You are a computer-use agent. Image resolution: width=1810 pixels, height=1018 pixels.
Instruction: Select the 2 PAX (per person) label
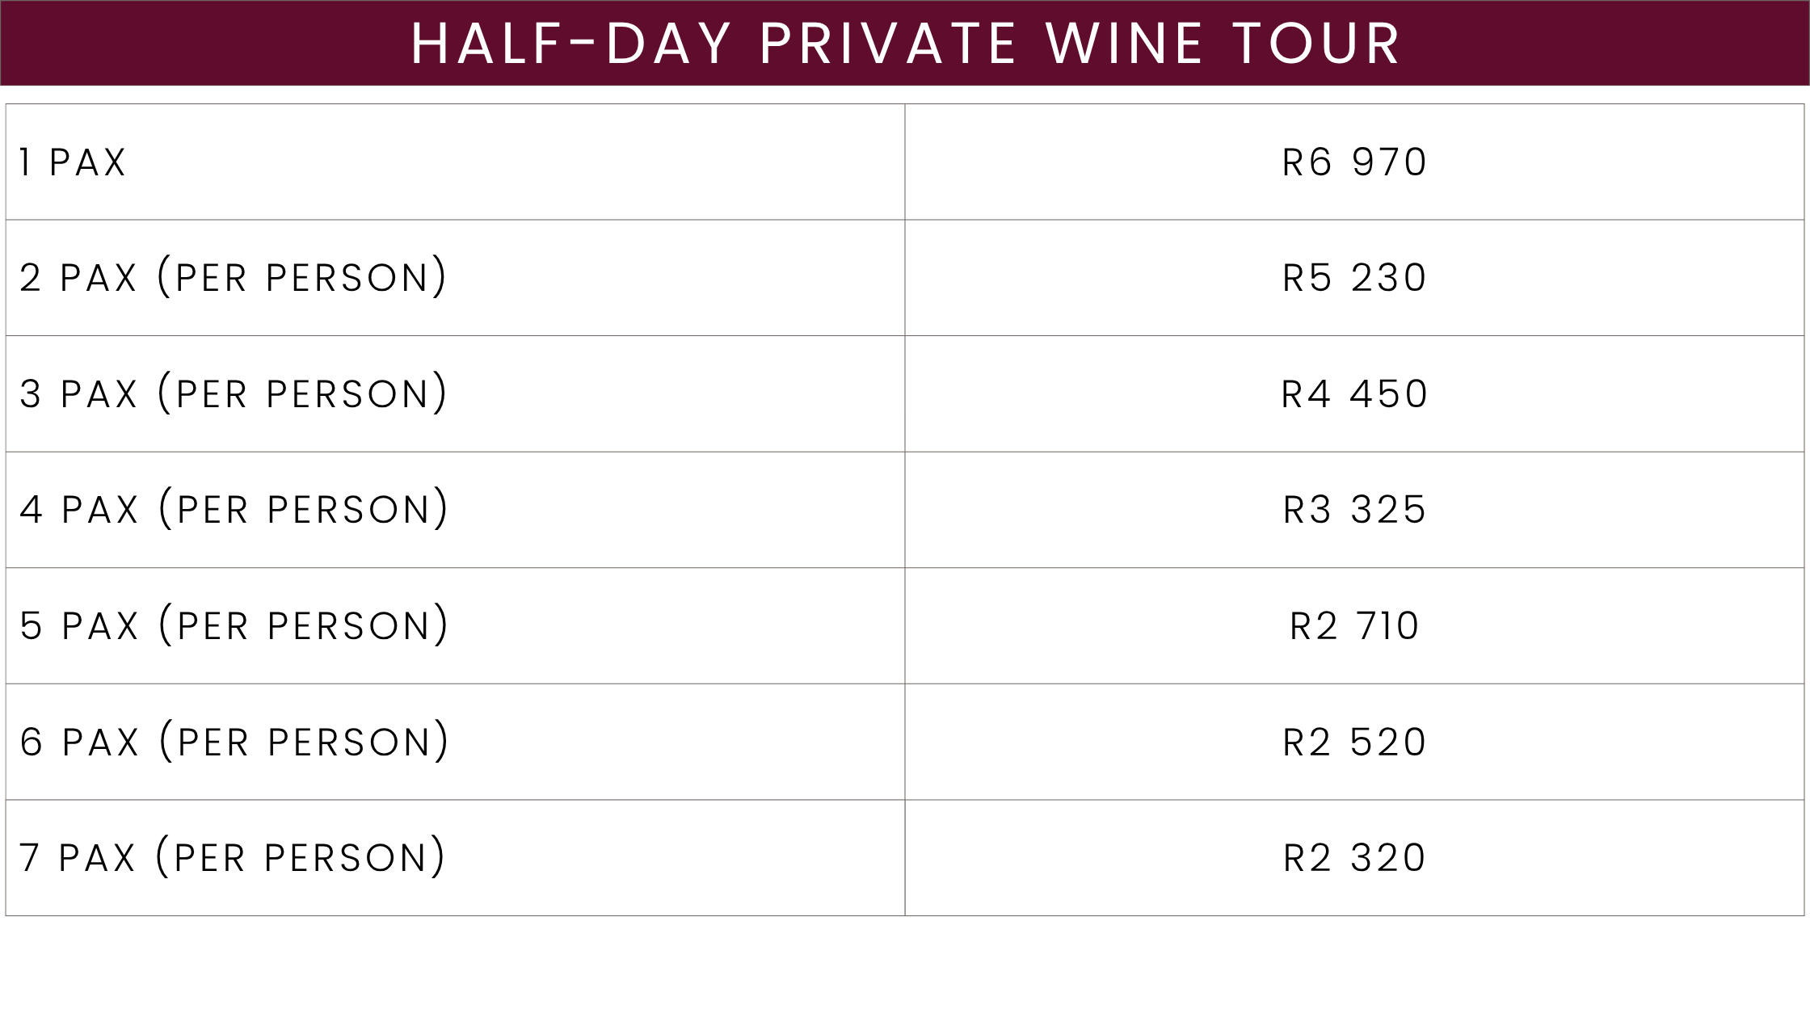tap(233, 277)
